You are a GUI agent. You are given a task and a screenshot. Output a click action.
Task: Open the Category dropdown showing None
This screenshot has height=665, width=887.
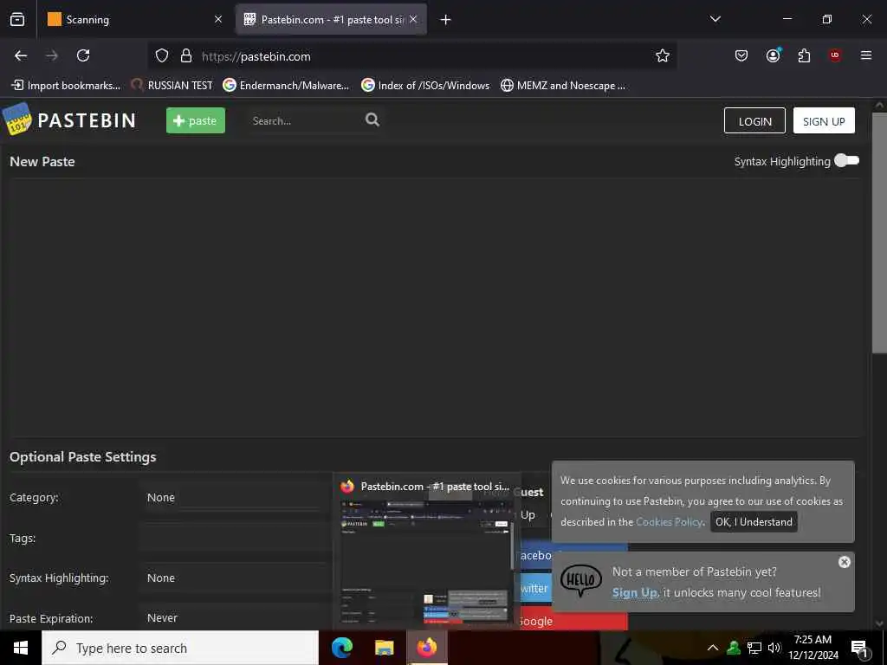237,498
